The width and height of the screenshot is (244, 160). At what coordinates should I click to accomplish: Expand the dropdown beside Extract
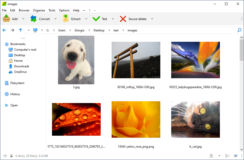tap(86, 19)
